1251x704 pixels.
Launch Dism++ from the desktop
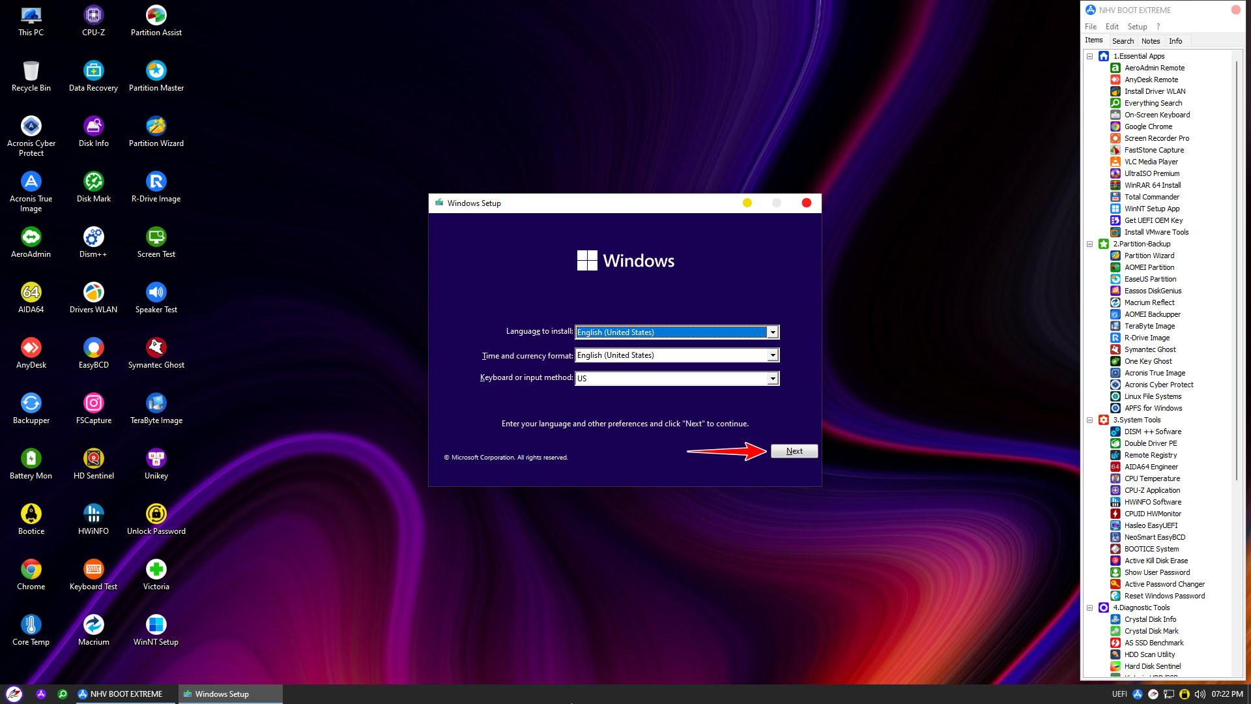coord(93,237)
